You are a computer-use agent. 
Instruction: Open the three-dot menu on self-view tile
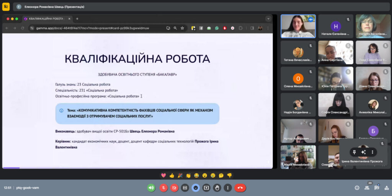[372, 152]
